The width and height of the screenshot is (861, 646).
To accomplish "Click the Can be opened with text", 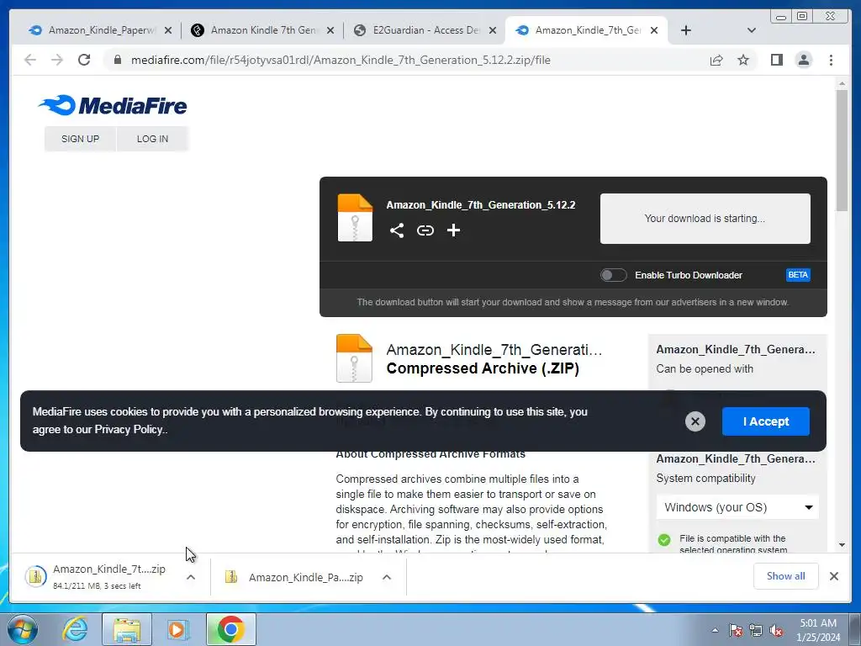I will 705,368.
